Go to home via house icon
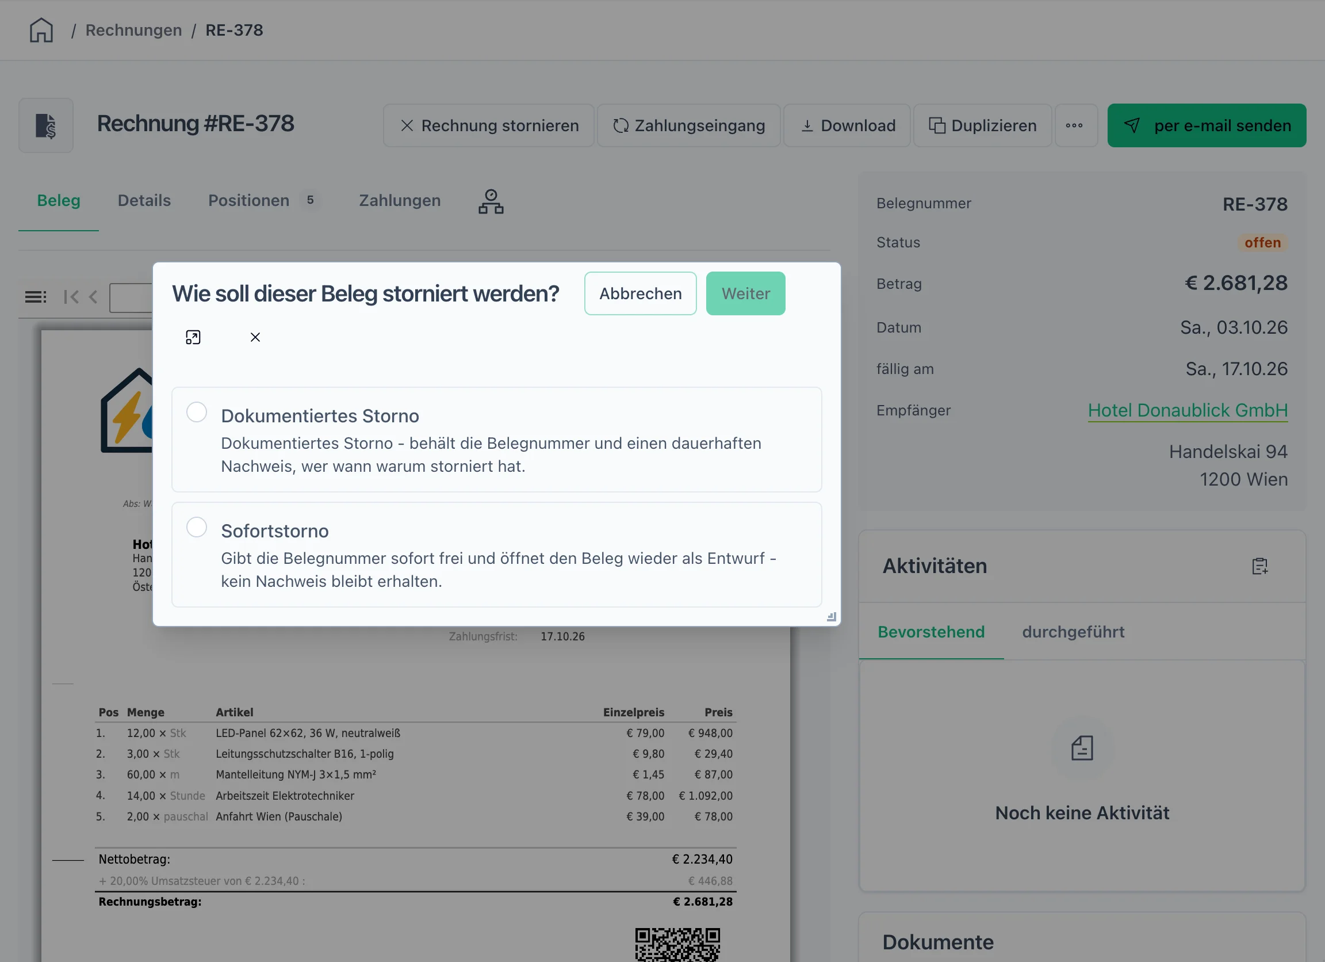Screen dimensions: 1325x962 point(41,30)
